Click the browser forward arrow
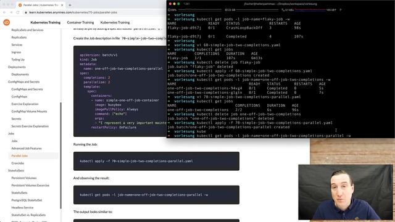This screenshot has height=222, width=395. 11,12
